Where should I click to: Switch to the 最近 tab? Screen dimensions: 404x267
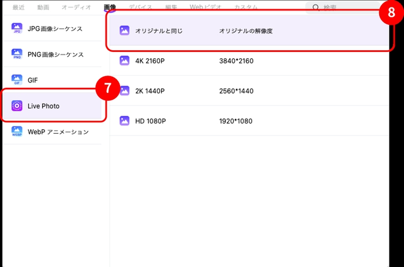[x=18, y=7]
